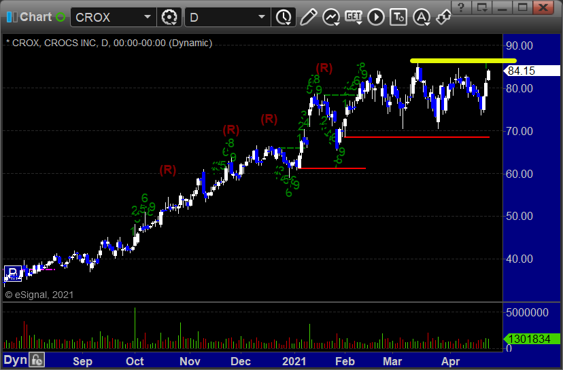
Task: Click the 40.00 price axis label
Action: [519, 259]
